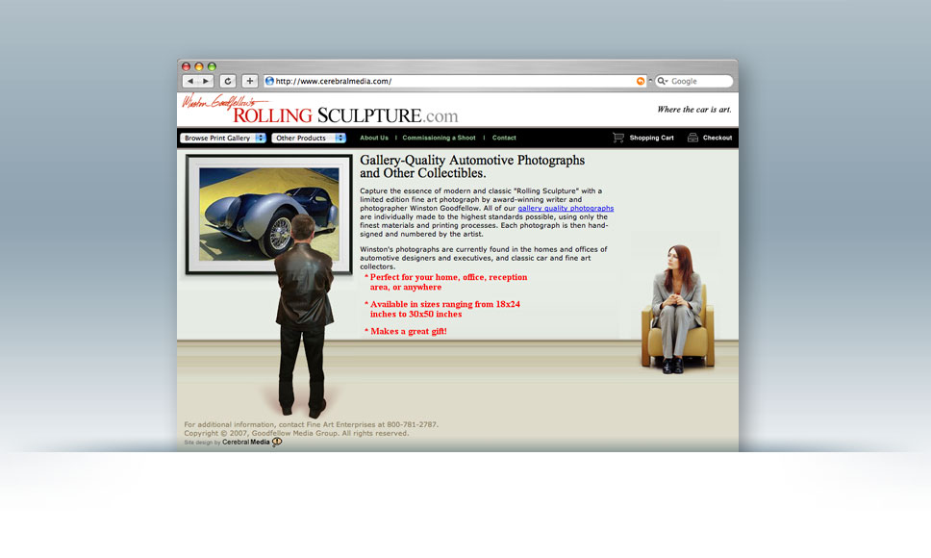Viewport: 931px width, 558px height.
Task: Open the Other Products dropdown
Action: pyautogui.click(x=309, y=138)
